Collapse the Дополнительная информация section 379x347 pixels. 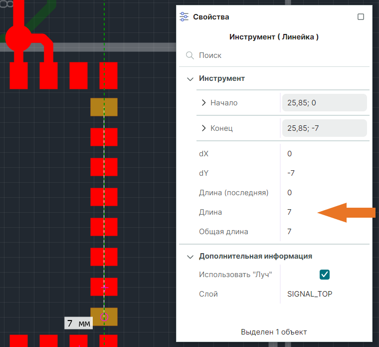click(190, 256)
